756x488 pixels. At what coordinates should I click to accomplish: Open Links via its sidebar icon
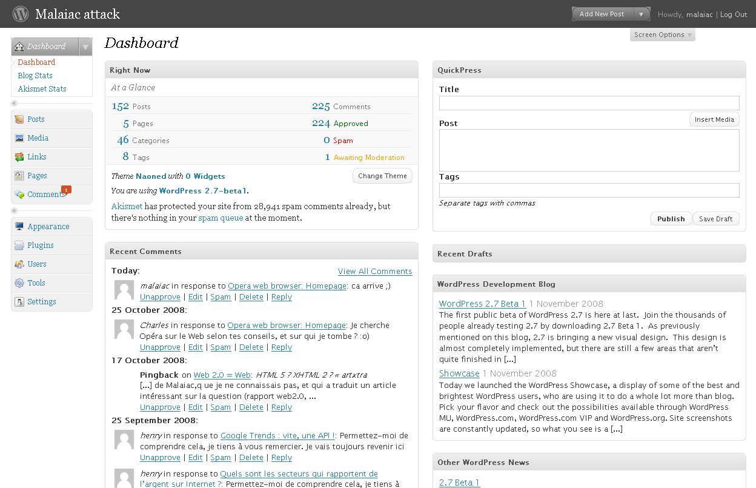click(x=19, y=157)
